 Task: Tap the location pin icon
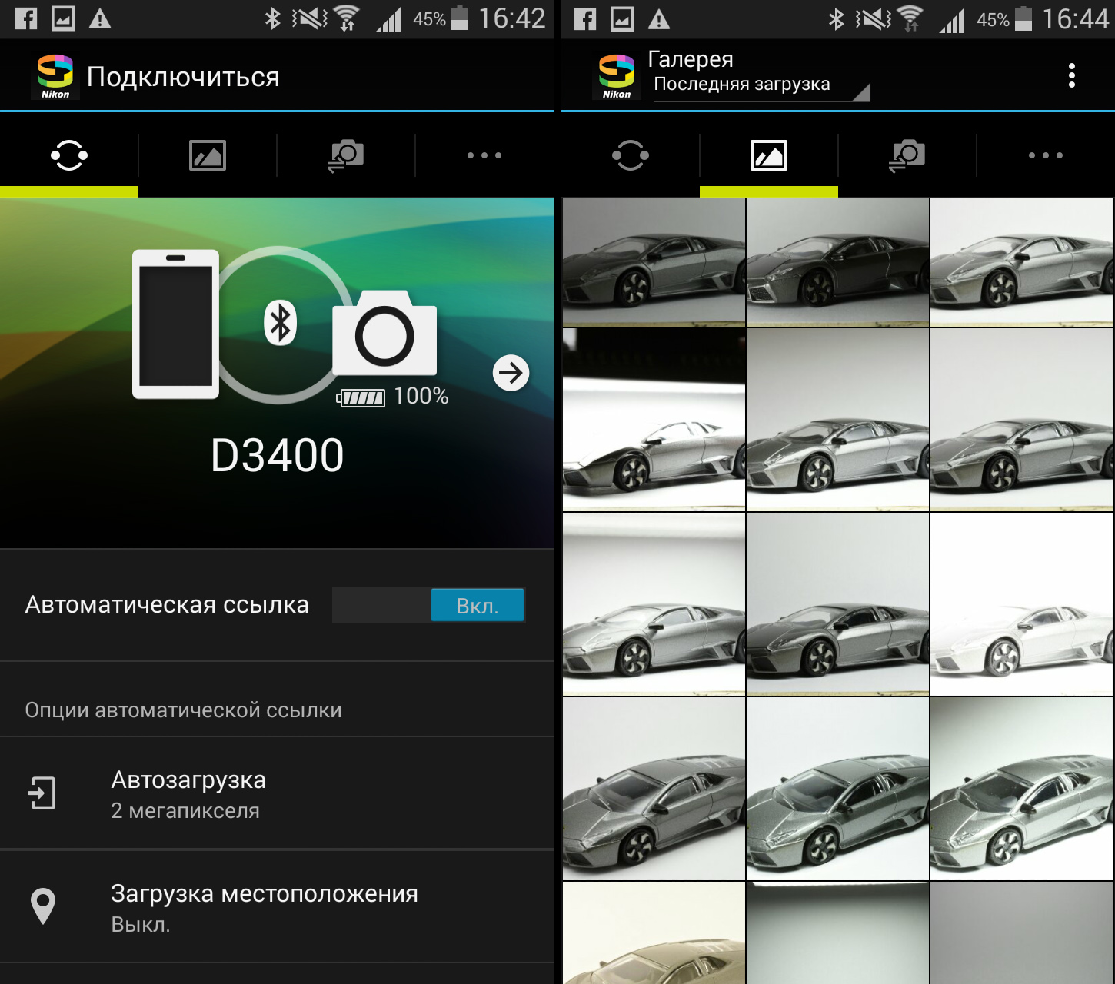pos(43,906)
